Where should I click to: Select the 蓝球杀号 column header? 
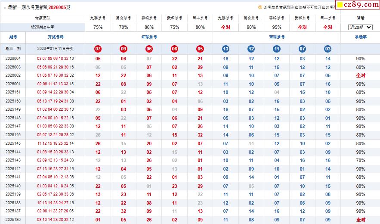(x=277, y=37)
